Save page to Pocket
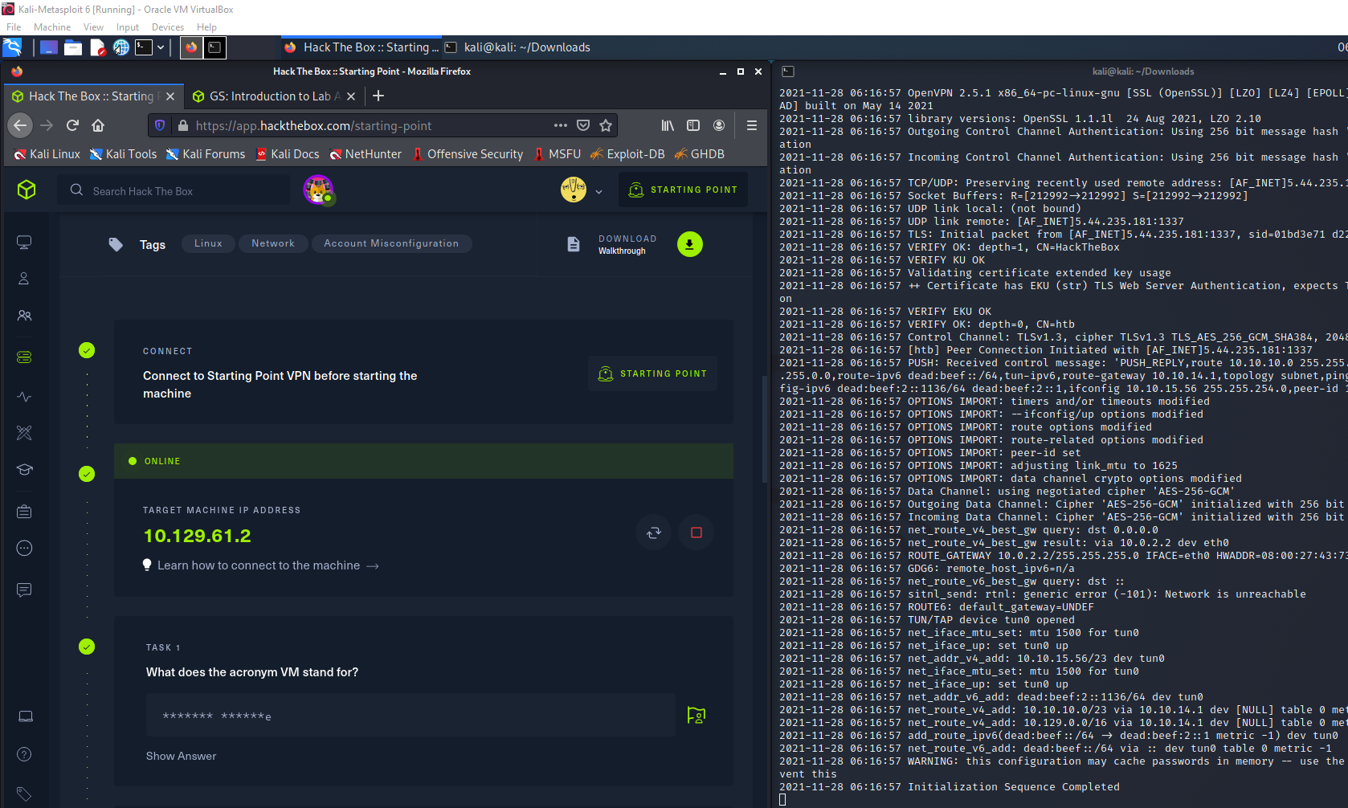 coord(583,125)
